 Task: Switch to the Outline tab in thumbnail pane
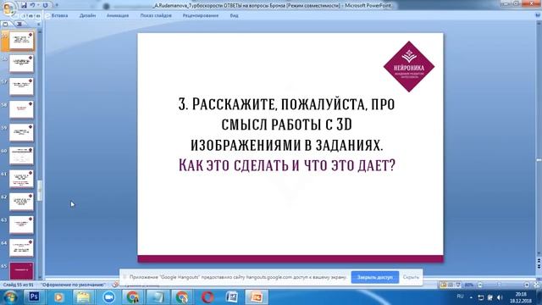tap(19, 25)
